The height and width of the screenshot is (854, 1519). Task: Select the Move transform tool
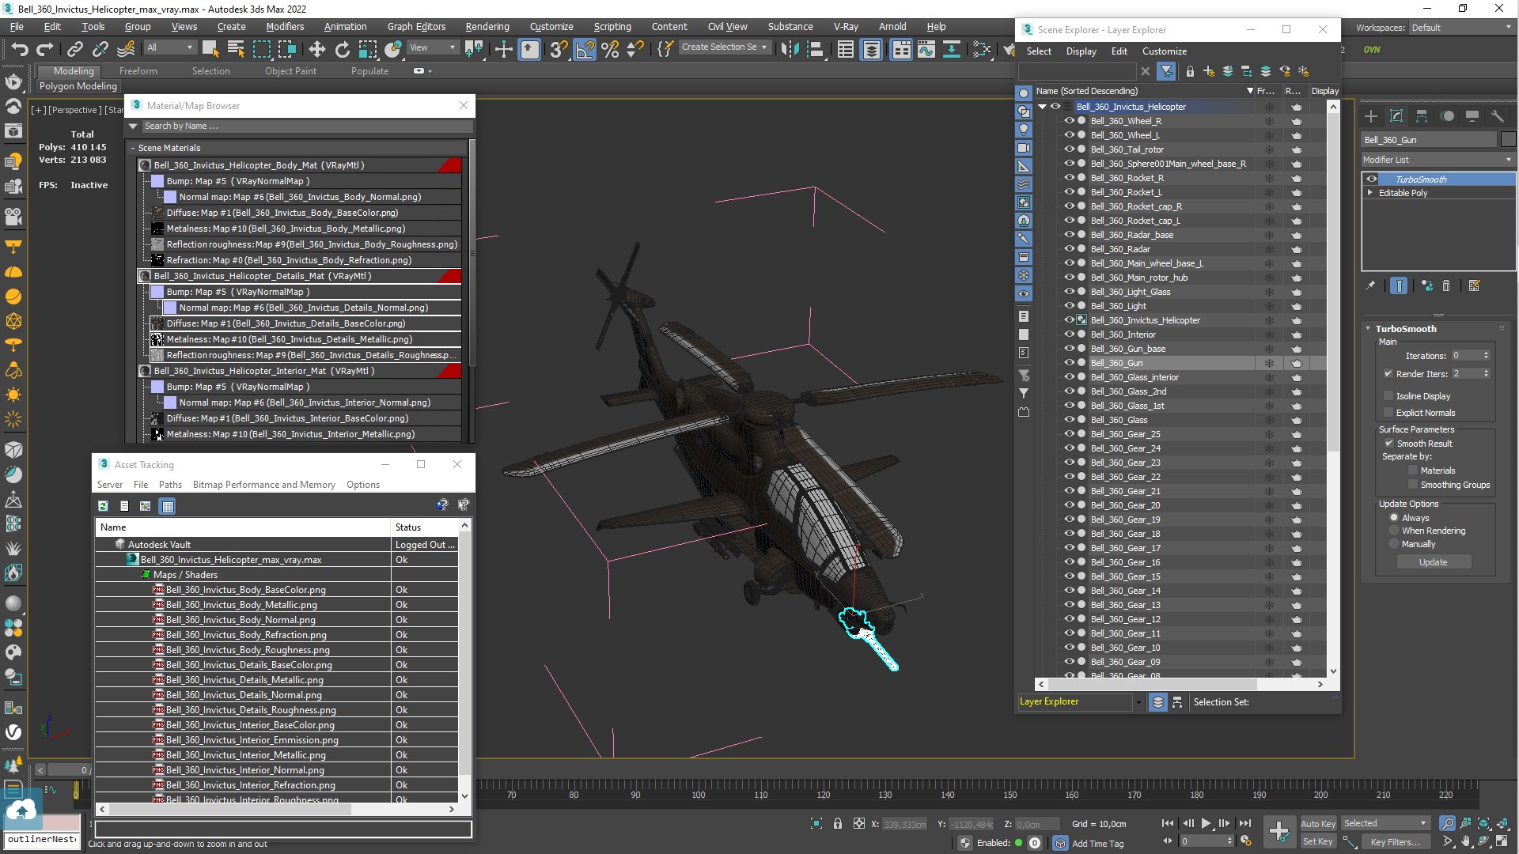(x=316, y=49)
